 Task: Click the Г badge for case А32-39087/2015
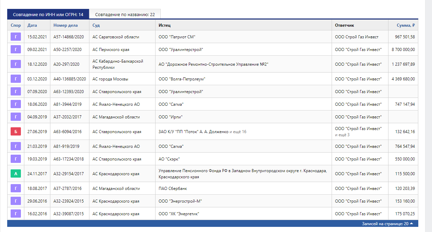(x=16, y=214)
